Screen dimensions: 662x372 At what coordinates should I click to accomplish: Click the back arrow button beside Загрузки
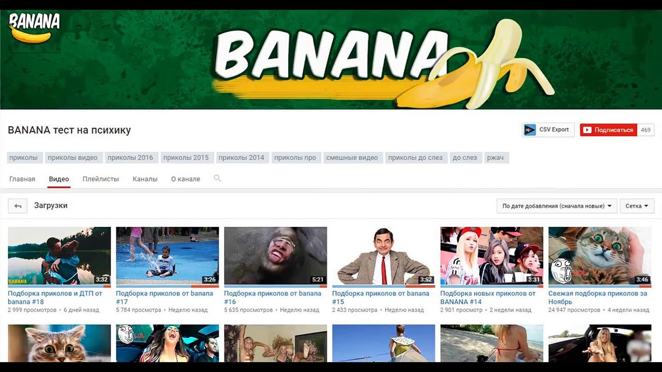pos(18,206)
